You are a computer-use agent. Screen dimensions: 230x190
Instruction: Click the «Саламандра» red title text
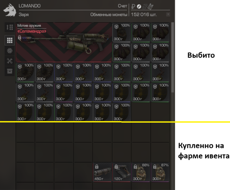[x=32, y=31]
